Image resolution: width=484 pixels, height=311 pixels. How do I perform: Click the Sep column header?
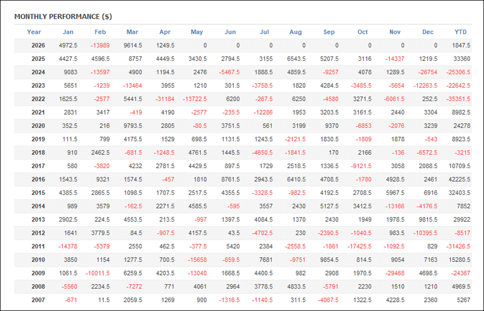pos(329,32)
